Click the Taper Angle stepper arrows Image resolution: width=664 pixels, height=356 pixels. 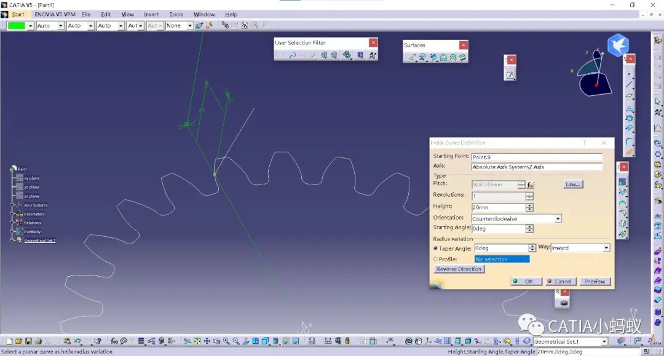click(532, 248)
